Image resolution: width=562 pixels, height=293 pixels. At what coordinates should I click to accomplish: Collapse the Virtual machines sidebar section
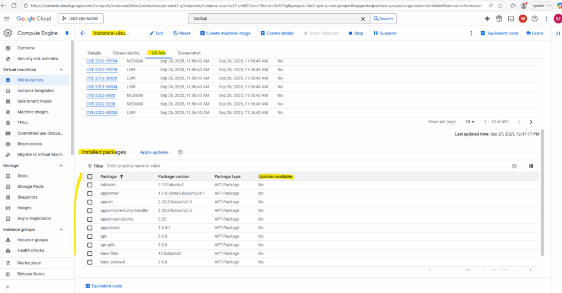61,70
